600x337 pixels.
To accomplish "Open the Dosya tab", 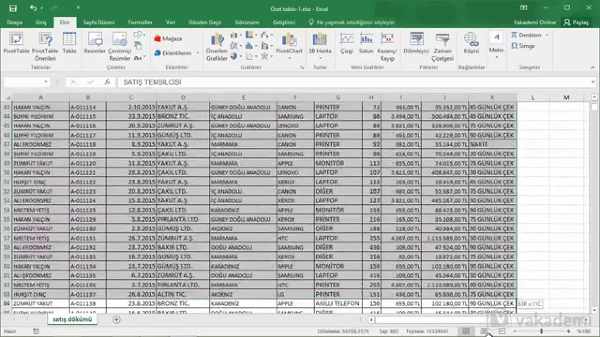I will pos(15,22).
